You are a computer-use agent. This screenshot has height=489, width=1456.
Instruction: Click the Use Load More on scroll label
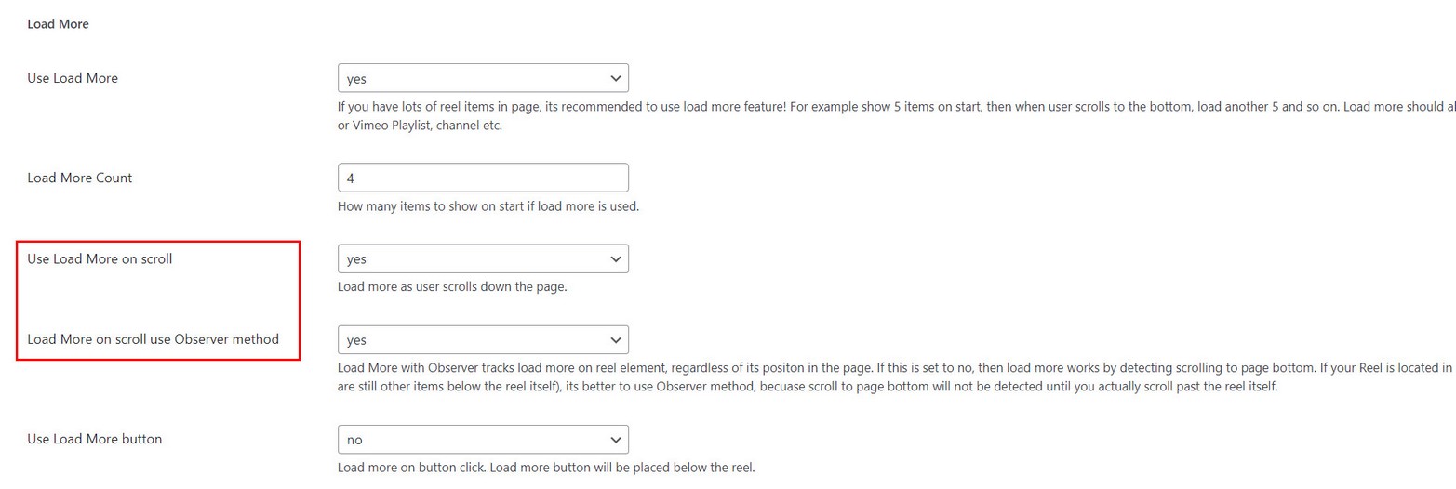(x=100, y=258)
